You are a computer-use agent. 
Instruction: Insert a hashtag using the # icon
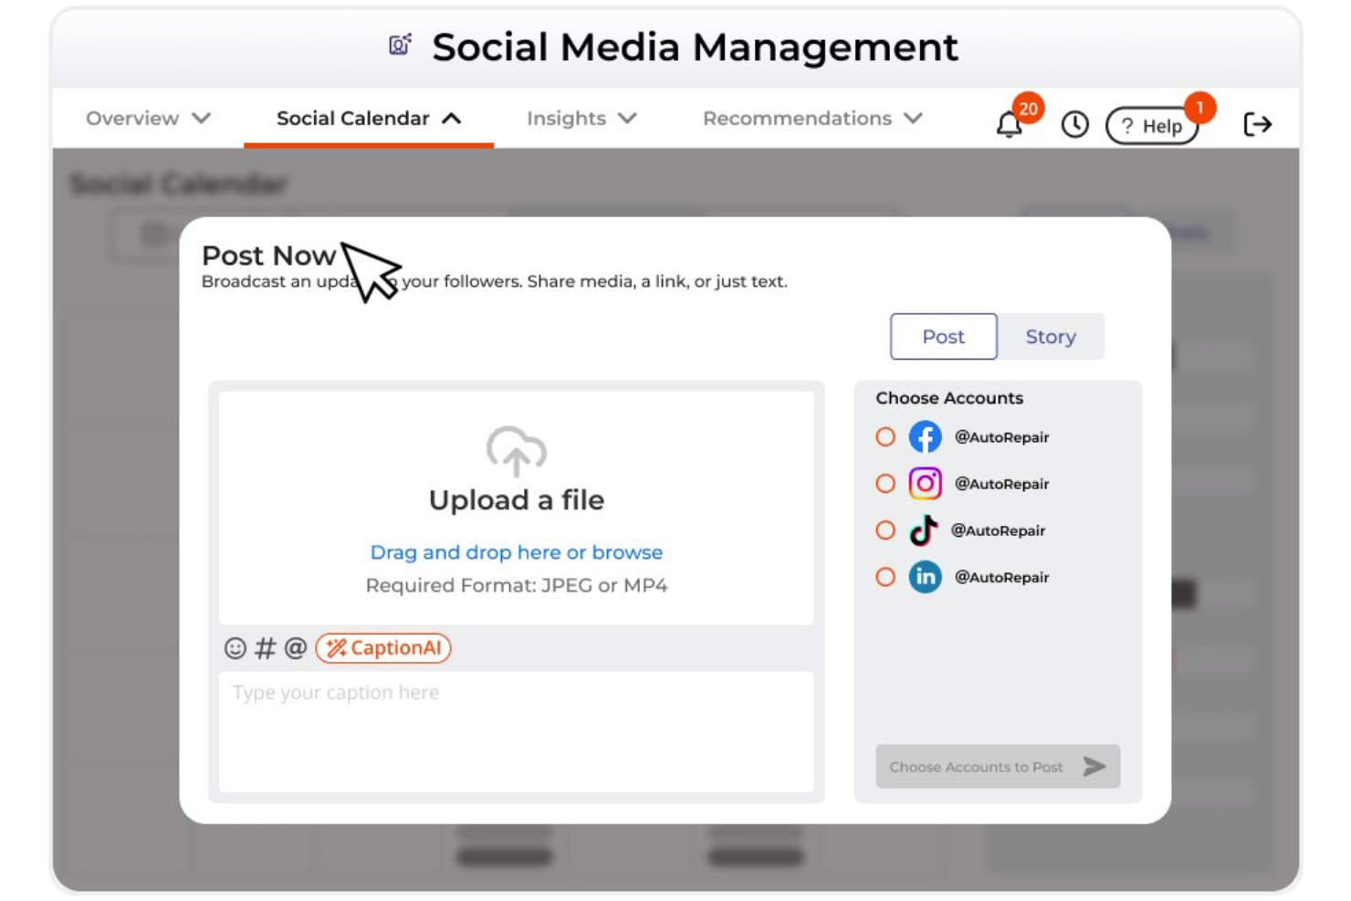264,648
